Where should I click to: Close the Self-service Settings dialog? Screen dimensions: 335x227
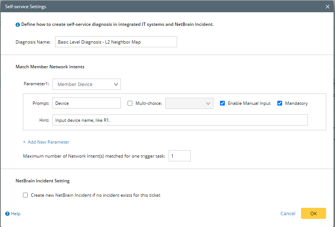point(328,7)
